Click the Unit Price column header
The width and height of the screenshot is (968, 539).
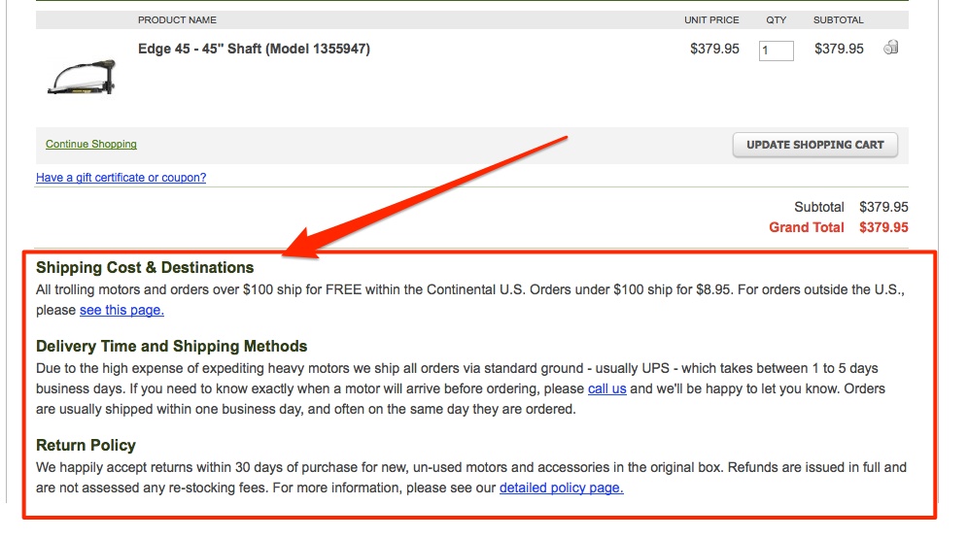tap(711, 19)
